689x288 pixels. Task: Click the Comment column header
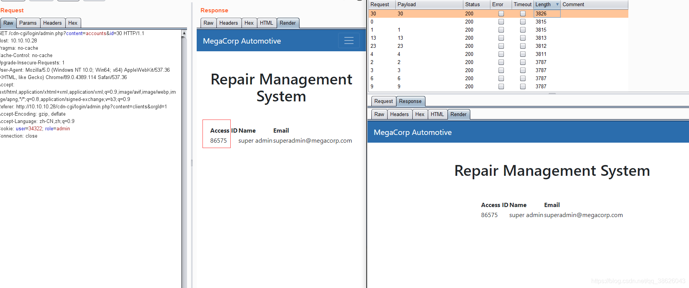(594, 5)
